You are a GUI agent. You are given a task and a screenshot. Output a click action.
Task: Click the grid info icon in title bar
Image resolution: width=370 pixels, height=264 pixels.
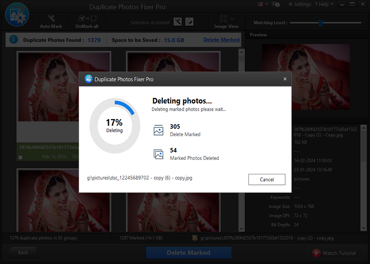276,4
